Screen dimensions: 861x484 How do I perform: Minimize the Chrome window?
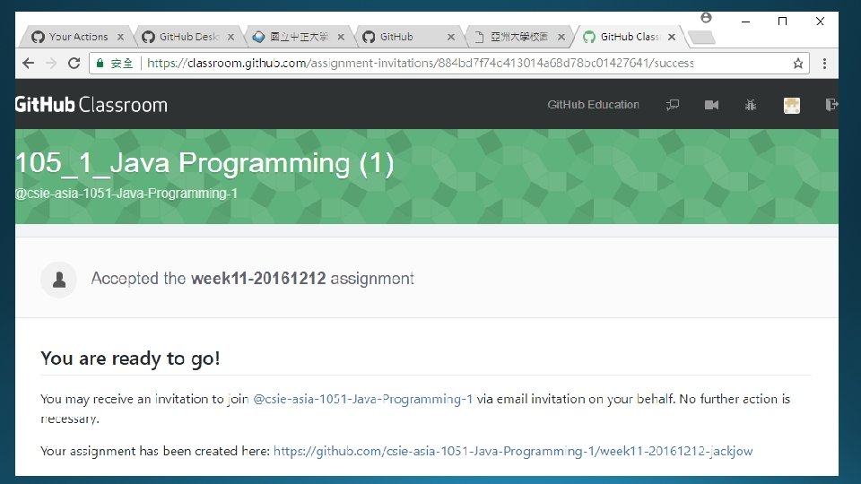[745, 22]
